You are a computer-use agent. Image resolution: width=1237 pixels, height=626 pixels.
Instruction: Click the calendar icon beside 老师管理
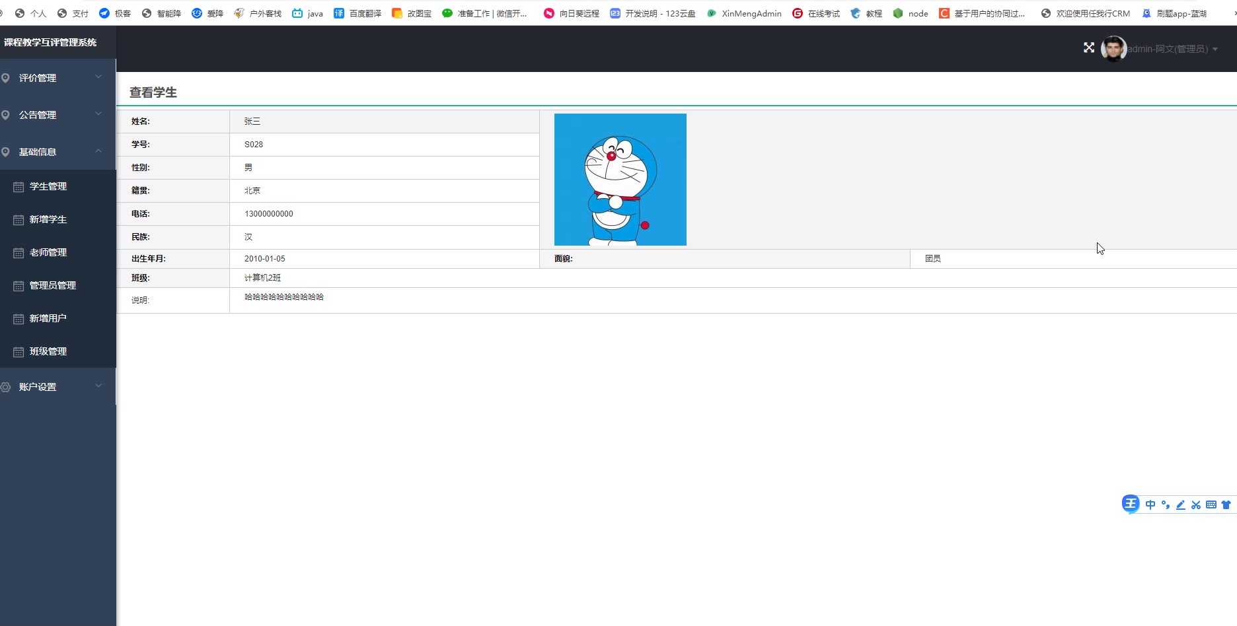pyautogui.click(x=19, y=253)
